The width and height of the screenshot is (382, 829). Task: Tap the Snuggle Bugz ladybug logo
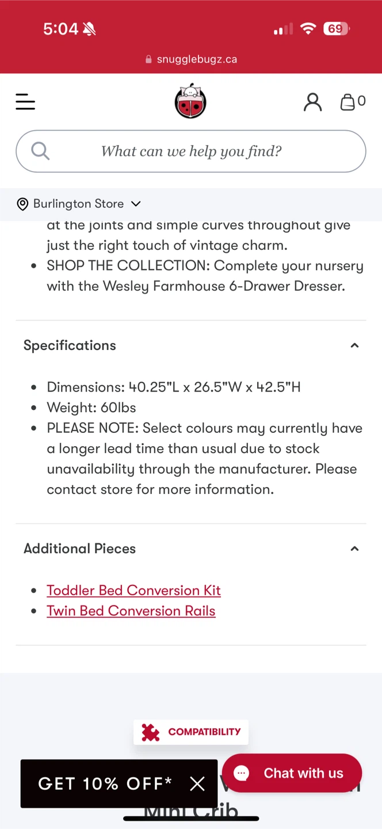click(x=190, y=101)
